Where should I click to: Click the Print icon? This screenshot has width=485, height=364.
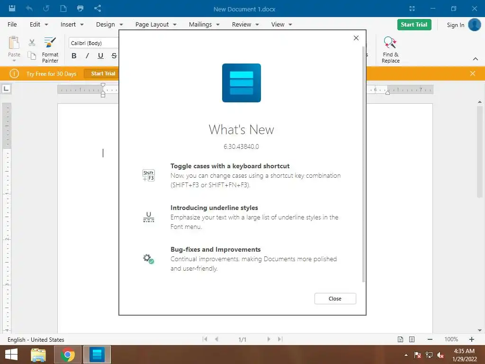tap(80, 9)
